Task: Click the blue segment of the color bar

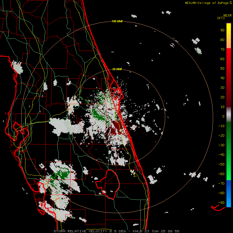Action: 229,194
